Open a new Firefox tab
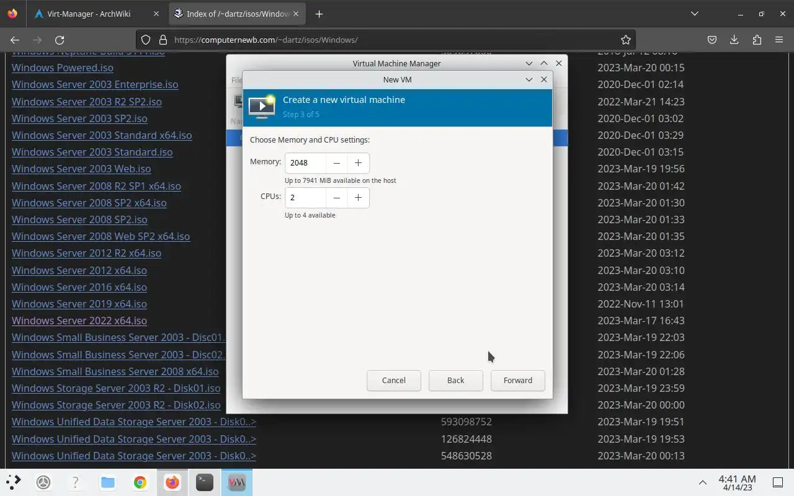This screenshot has height=496, width=794. (x=319, y=14)
